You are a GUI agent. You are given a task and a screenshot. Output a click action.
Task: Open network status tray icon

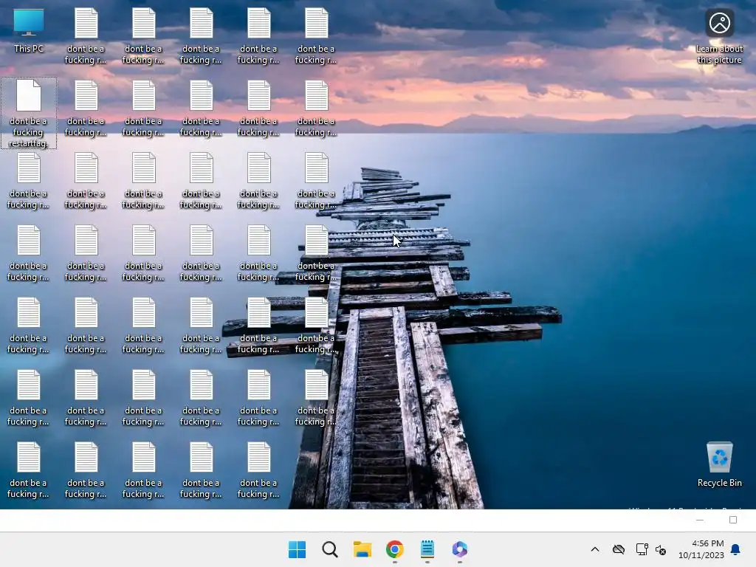pyautogui.click(x=642, y=549)
